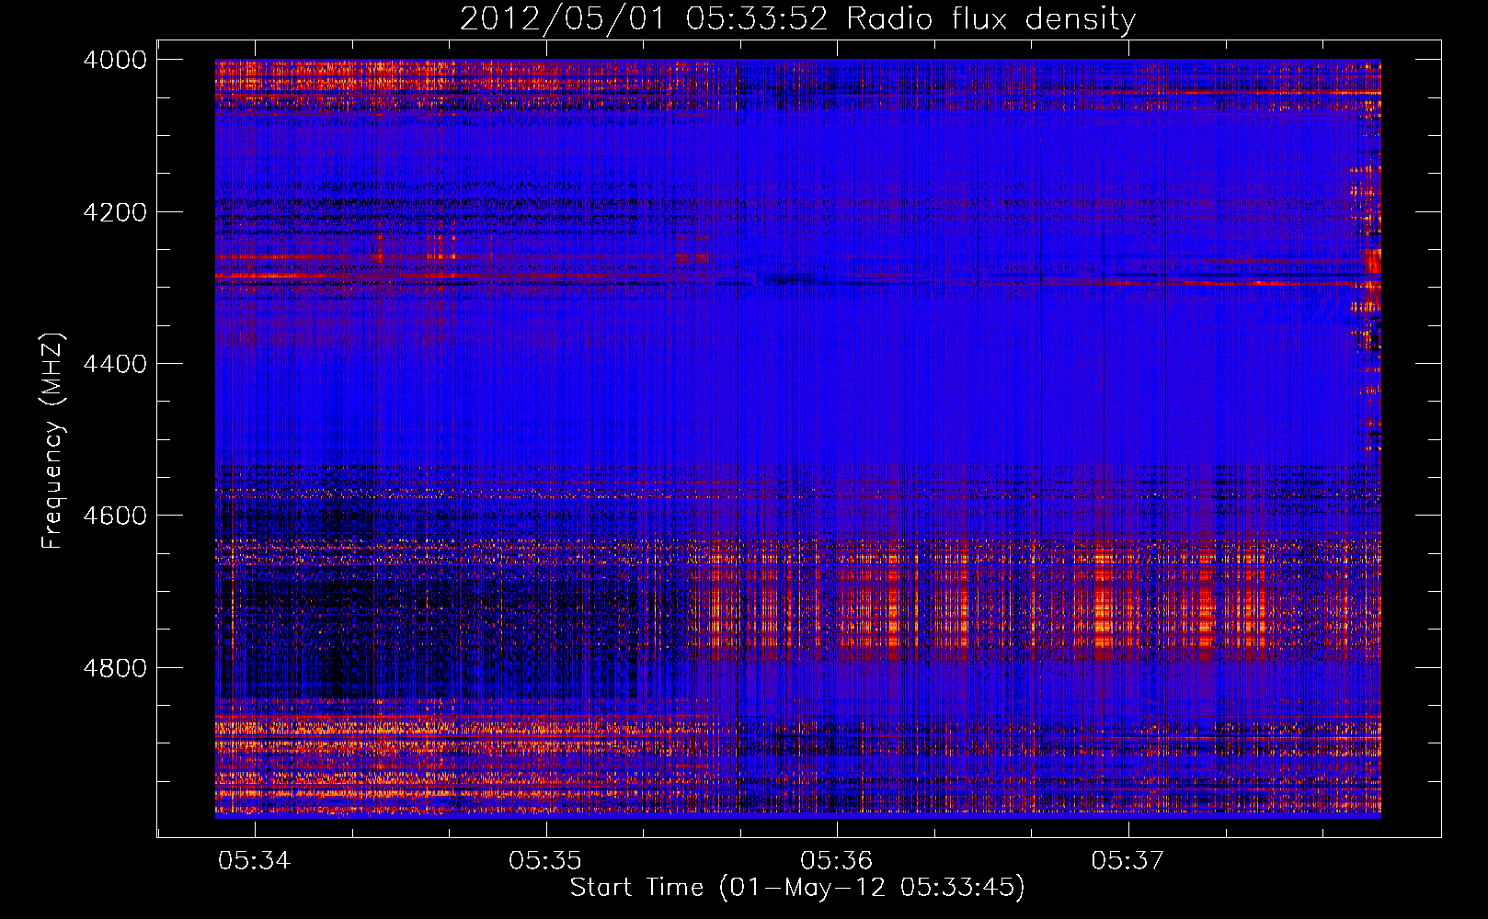Select the '4000' frequency axis label
1488x919 pixels.
pyautogui.click(x=115, y=60)
